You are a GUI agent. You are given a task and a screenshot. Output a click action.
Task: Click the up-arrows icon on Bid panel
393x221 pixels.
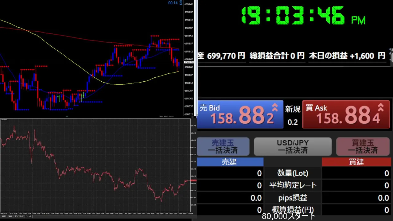point(275,107)
